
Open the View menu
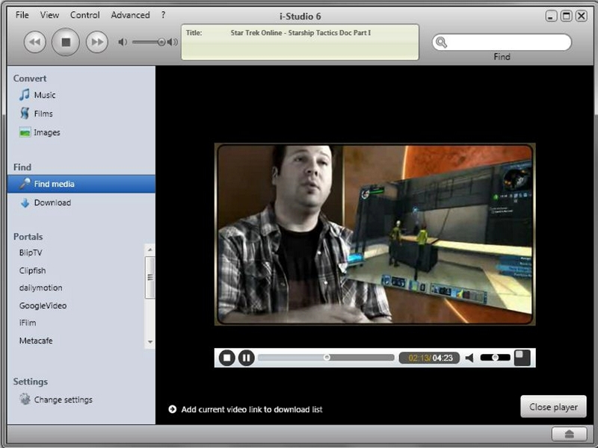point(49,15)
